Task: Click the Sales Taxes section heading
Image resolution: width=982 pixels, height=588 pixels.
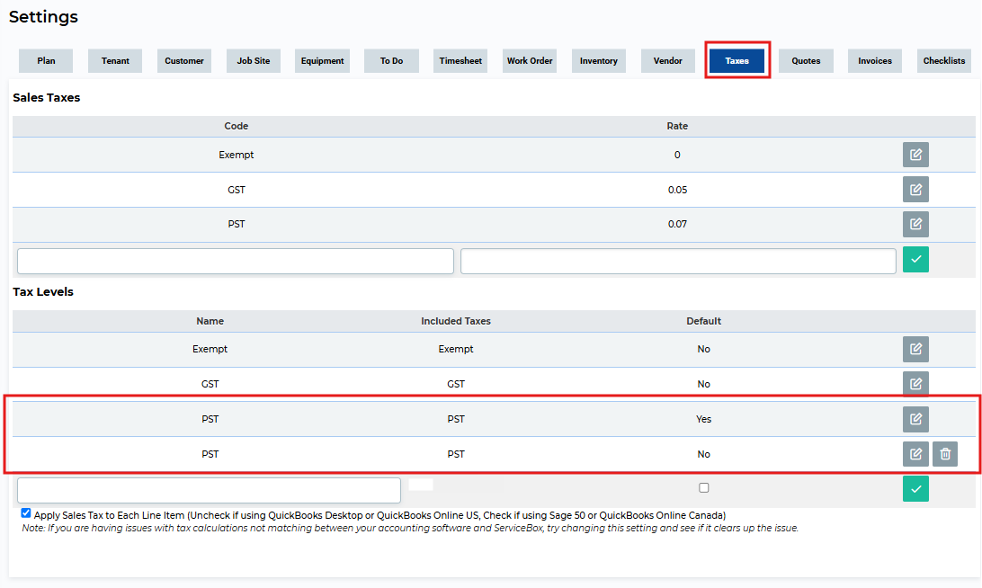Action: (47, 98)
